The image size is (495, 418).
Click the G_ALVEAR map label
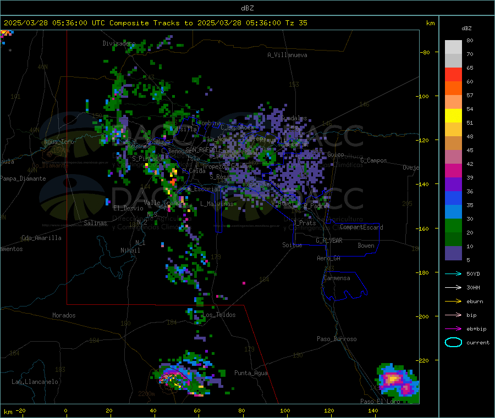coord(329,241)
